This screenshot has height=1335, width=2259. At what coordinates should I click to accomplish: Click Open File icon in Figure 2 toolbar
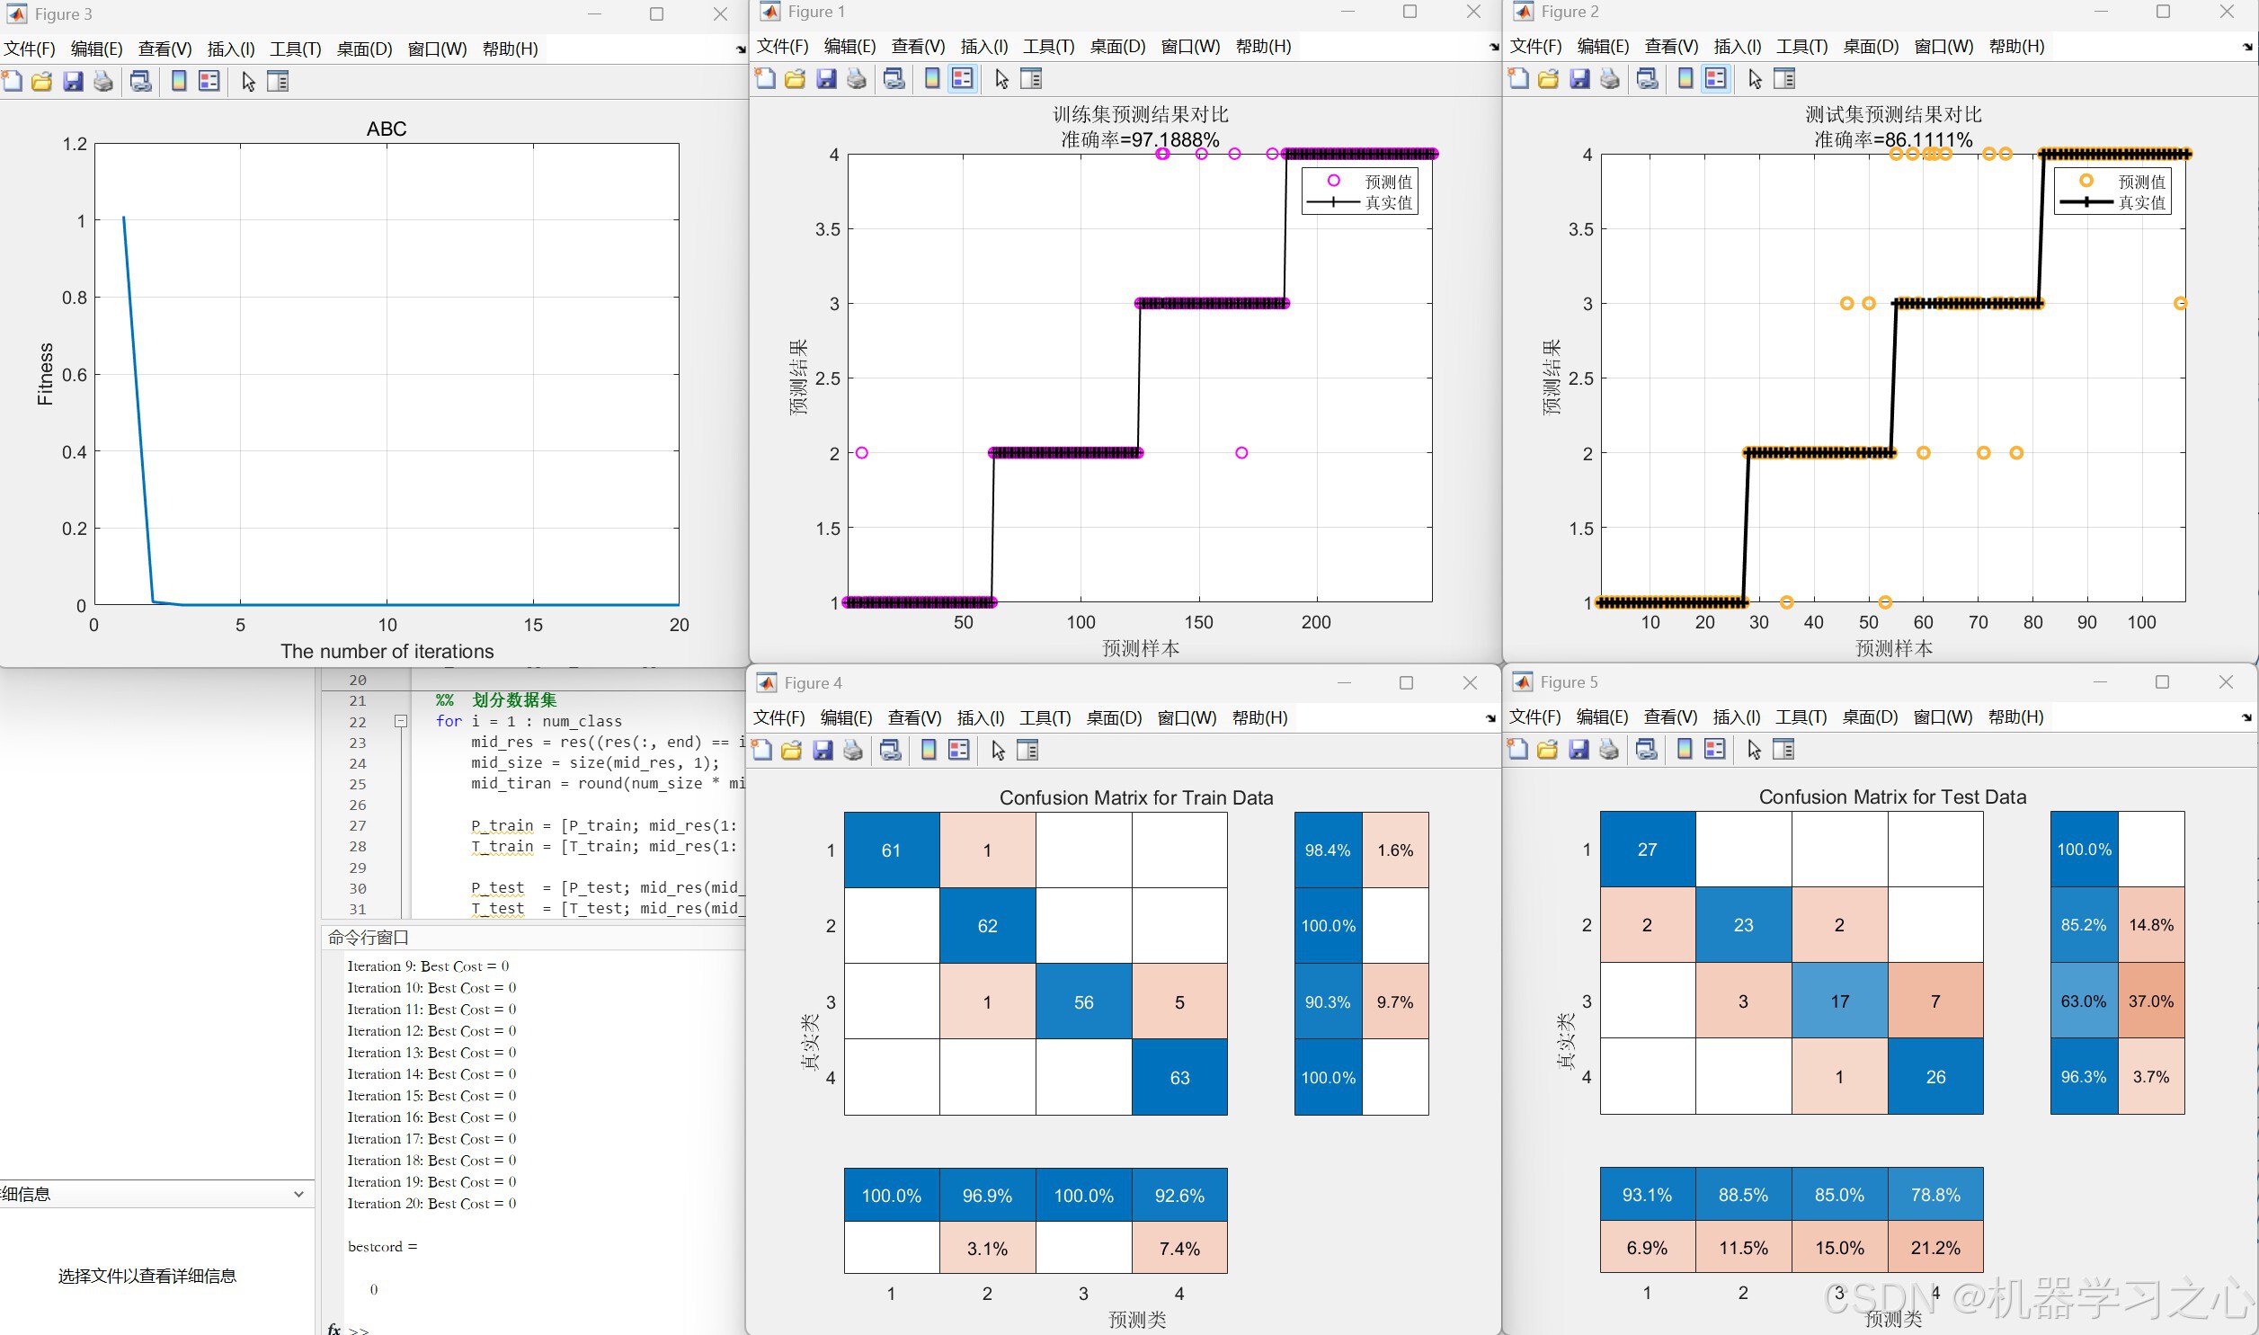pos(1549,79)
